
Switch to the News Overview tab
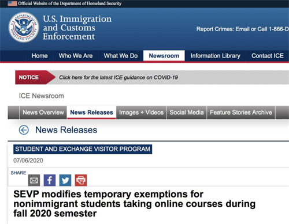point(43,112)
